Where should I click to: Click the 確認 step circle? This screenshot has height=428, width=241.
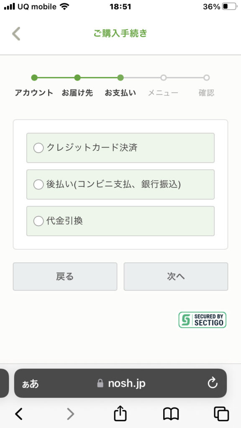click(207, 78)
